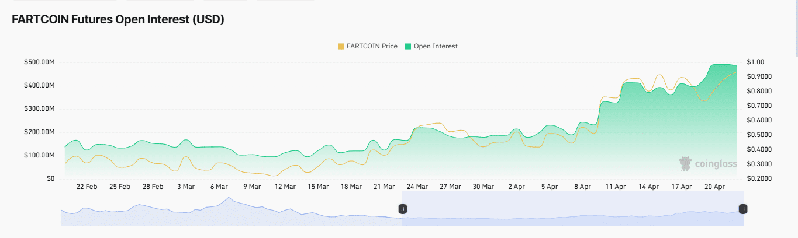Click the 12 Mar date label
The width and height of the screenshot is (798, 238).
click(x=285, y=187)
